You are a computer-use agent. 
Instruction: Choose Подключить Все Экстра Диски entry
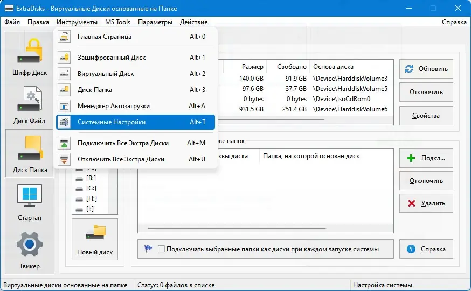[135, 143]
